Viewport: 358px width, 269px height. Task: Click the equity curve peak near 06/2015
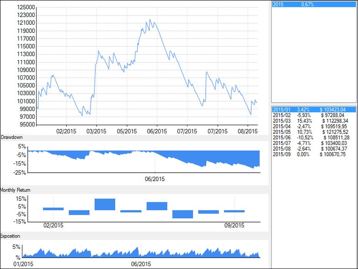(150, 20)
